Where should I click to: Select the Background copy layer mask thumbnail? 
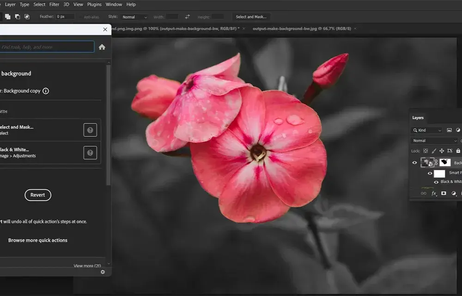445,162
